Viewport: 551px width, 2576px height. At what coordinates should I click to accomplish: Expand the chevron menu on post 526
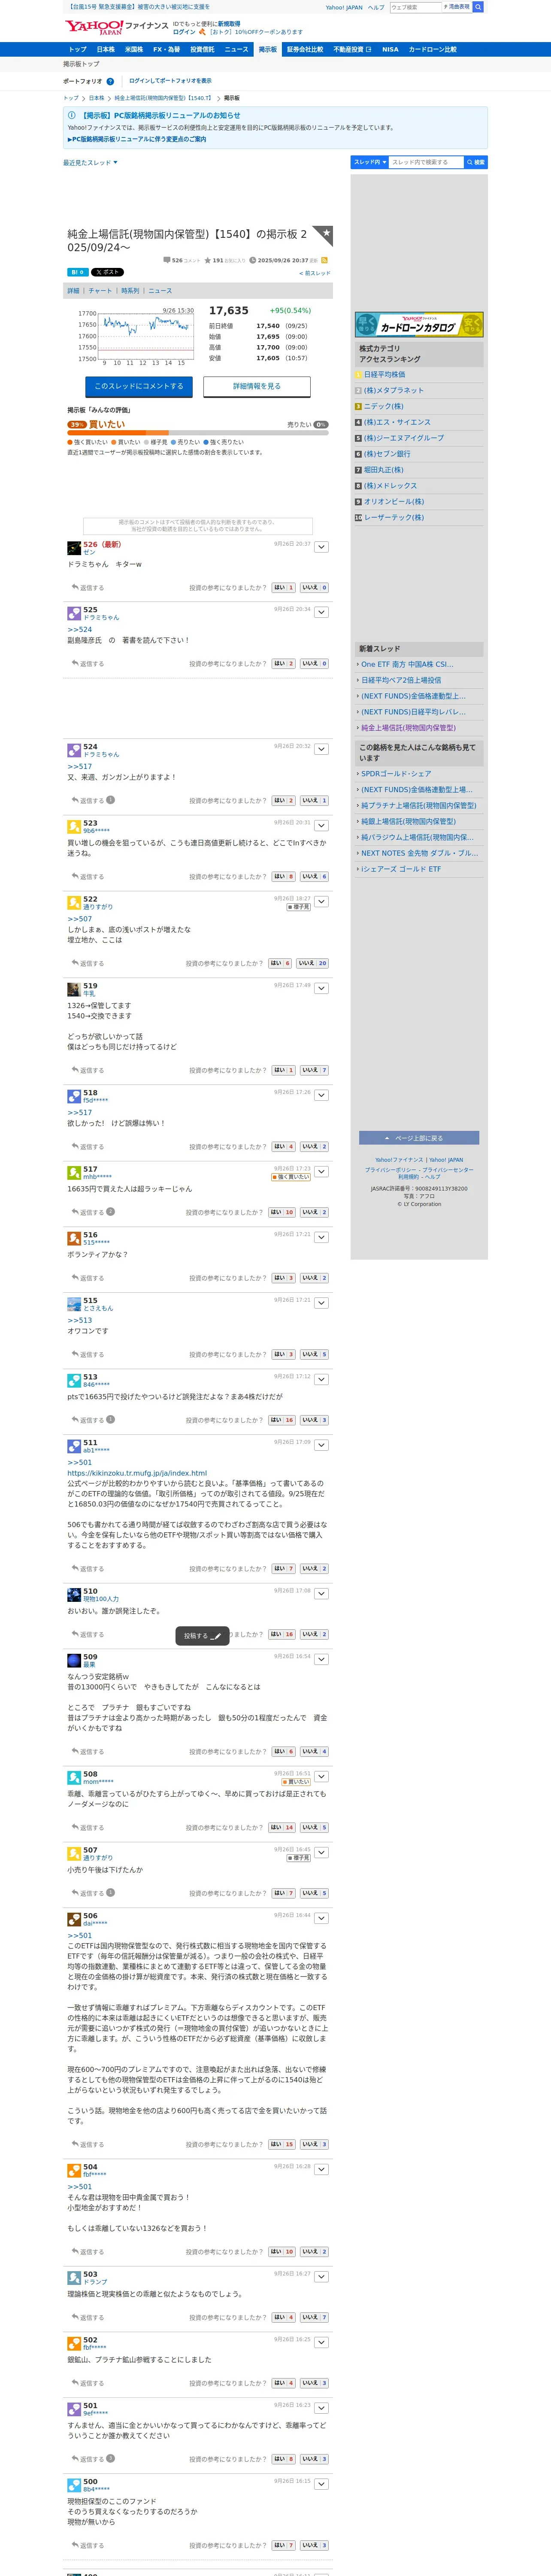[321, 547]
